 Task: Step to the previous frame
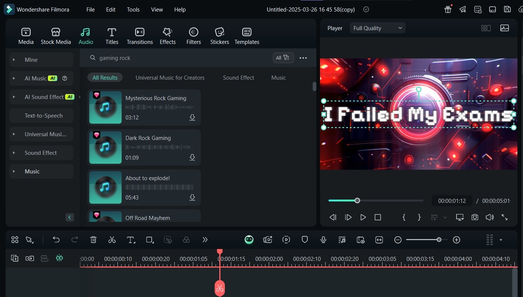point(333,217)
